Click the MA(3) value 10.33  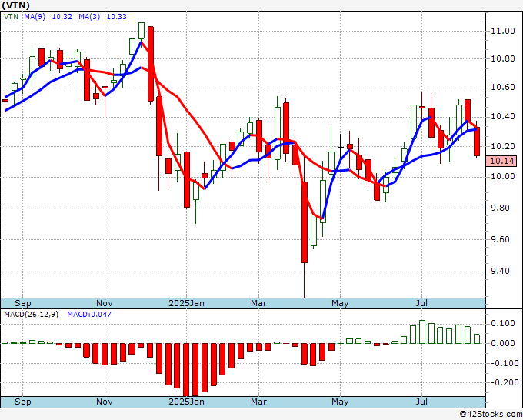pyautogui.click(x=117, y=16)
